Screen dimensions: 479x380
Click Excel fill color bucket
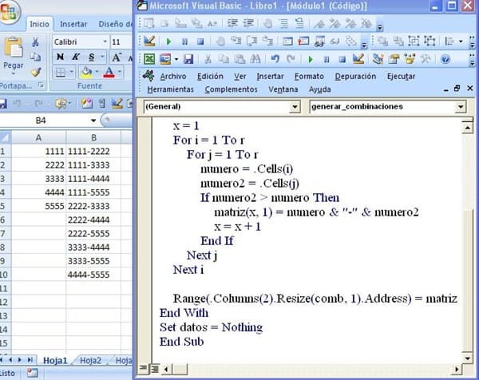coord(86,72)
